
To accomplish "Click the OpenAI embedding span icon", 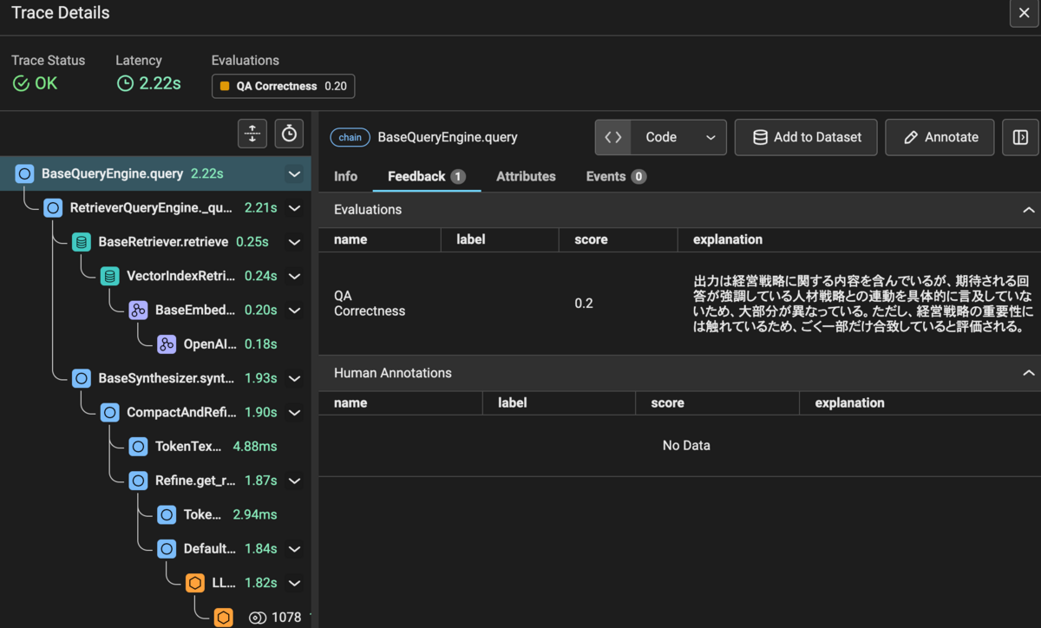I will [x=167, y=344].
